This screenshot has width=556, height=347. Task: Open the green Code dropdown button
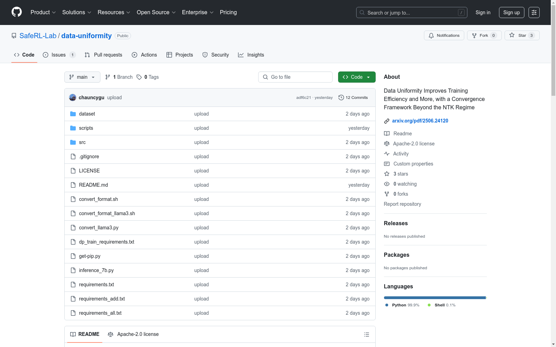pyautogui.click(x=357, y=77)
